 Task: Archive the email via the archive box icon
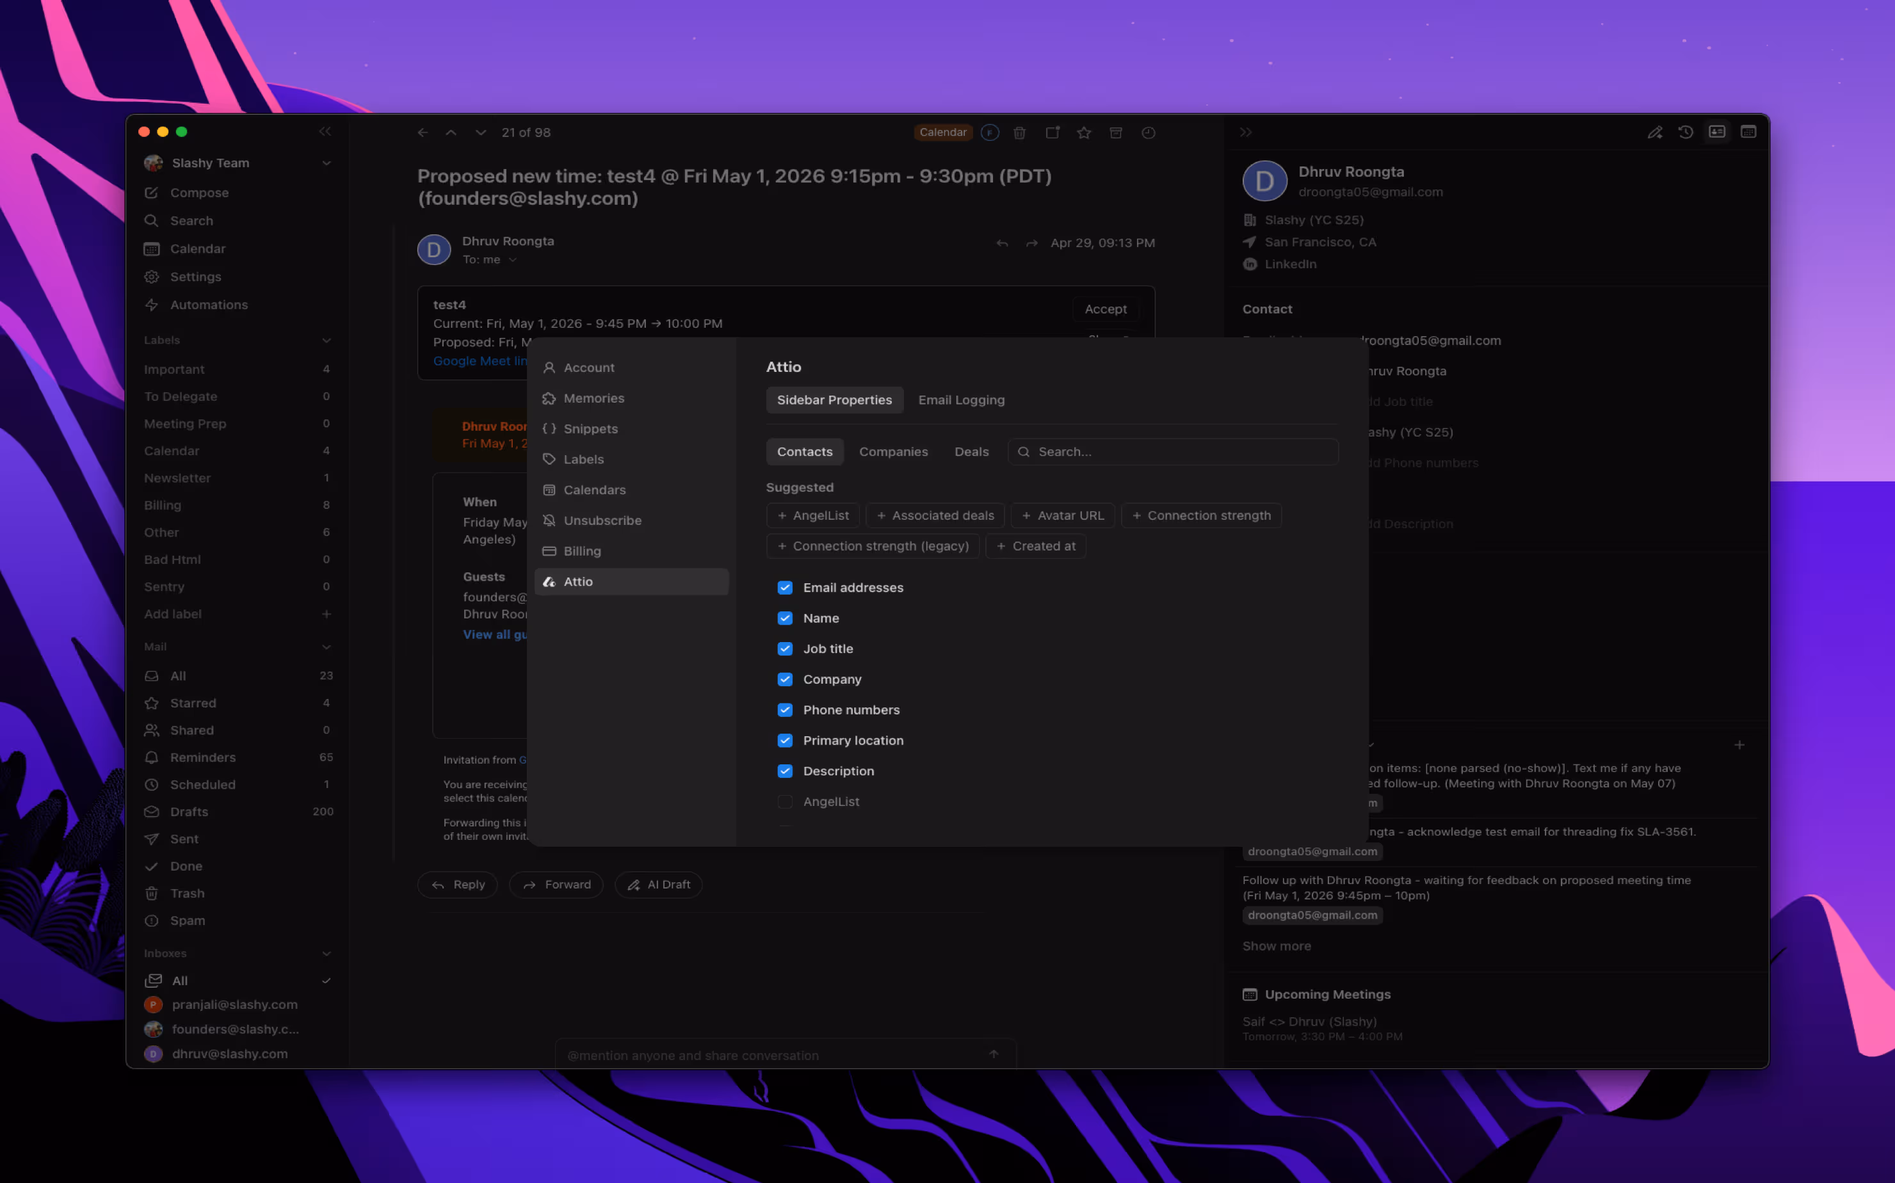[x=1116, y=133]
